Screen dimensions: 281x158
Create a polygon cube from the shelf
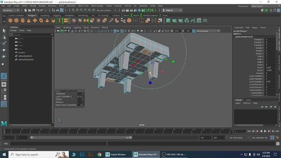point(17,21)
